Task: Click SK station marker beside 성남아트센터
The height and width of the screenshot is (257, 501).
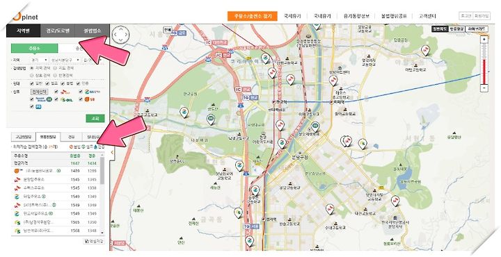Action: [333, 81]
